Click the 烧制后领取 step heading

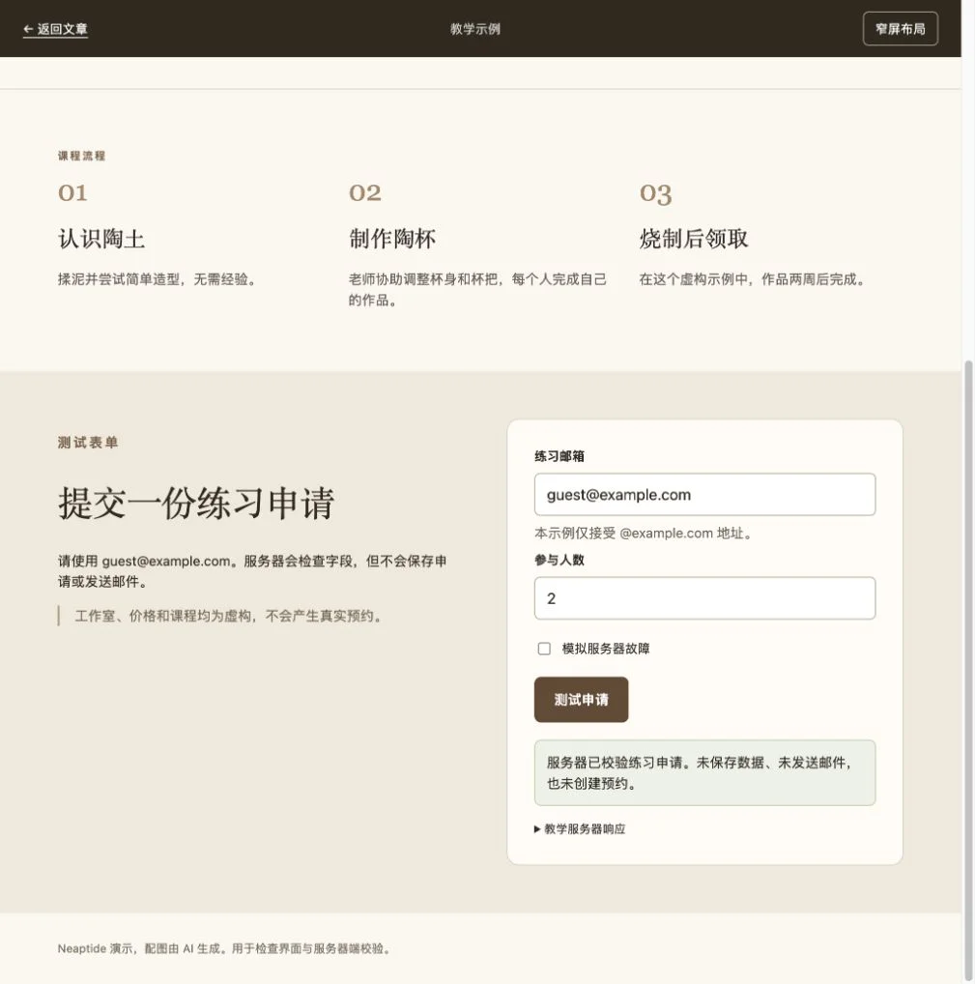tap(693, 239)
